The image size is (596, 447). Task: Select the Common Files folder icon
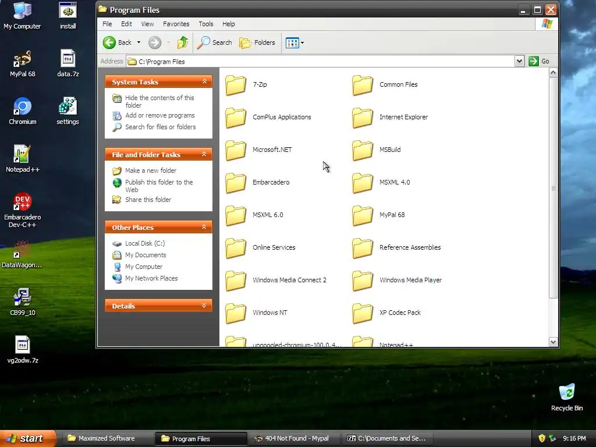tap(363, 85)
